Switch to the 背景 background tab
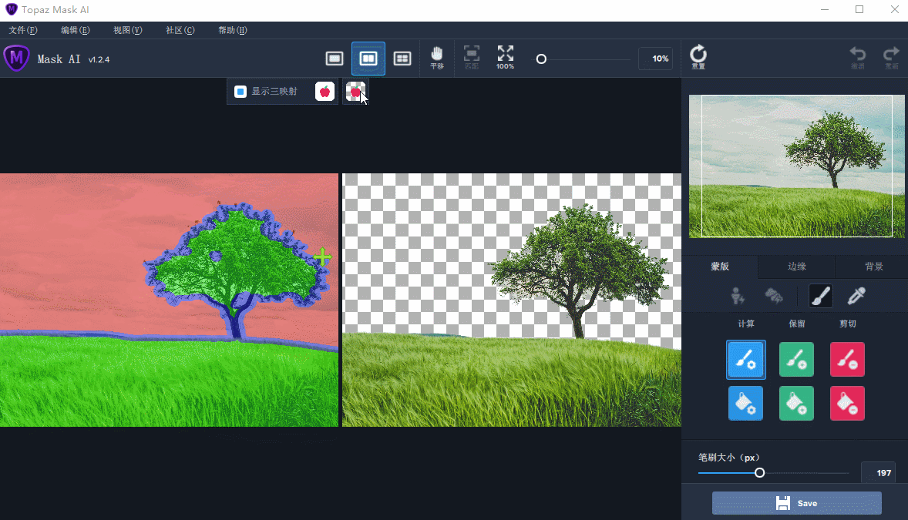The width and height of the screenshot is (908, 520). point(874,267)
